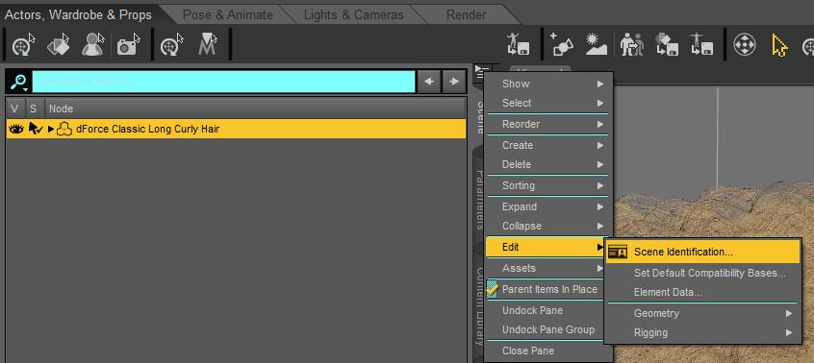
Task: Click the V column header
Action: 14,109
